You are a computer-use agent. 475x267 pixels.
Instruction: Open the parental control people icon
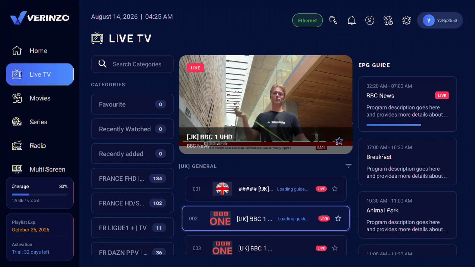point(388,20)
